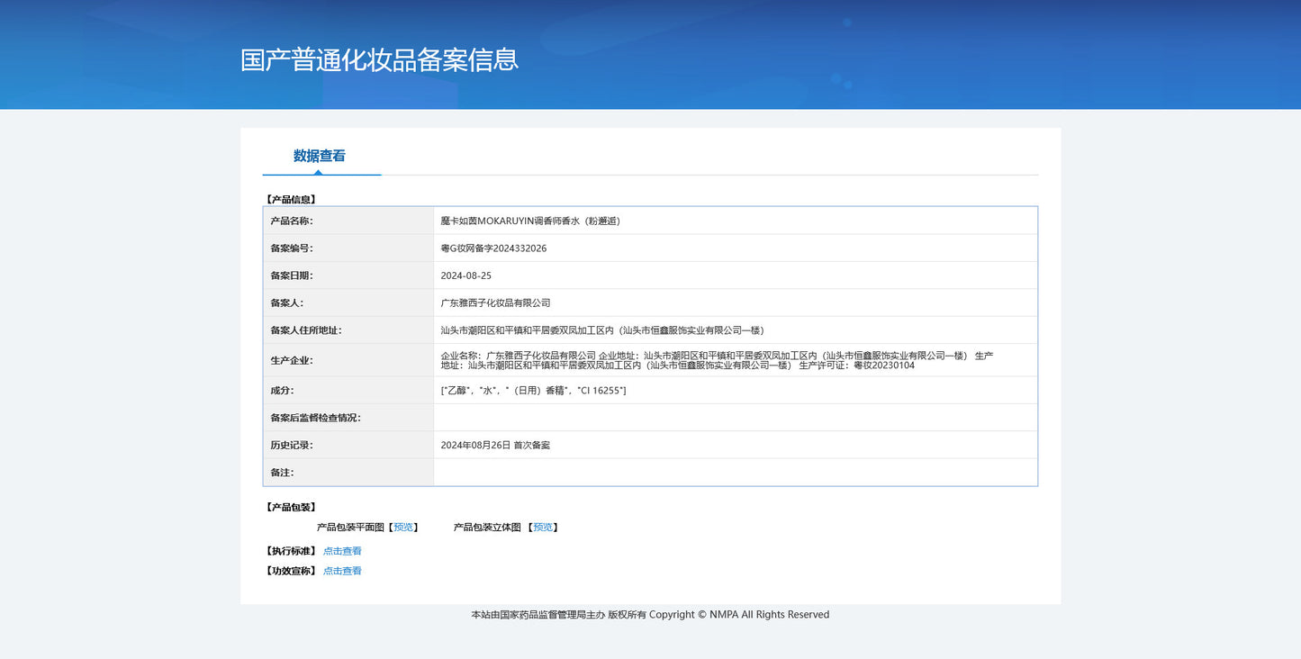Click the empty 备案后监督检查情况 value cell
The image size is (1301, 659).
735,418
